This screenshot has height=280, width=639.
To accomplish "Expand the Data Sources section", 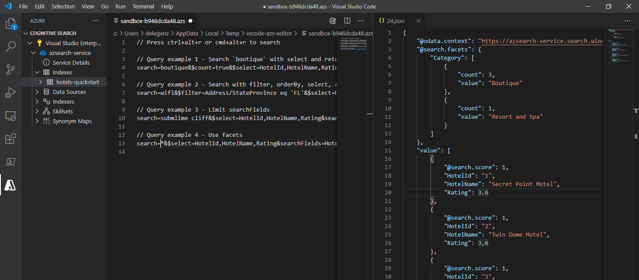I will tap(37, 92).
